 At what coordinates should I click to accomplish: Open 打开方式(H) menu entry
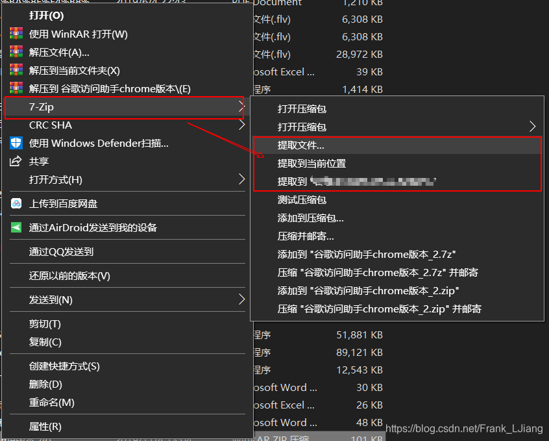(127, 180)
